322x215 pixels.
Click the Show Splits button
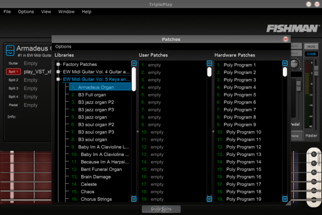pyautogui.click(x=161, y=209)
